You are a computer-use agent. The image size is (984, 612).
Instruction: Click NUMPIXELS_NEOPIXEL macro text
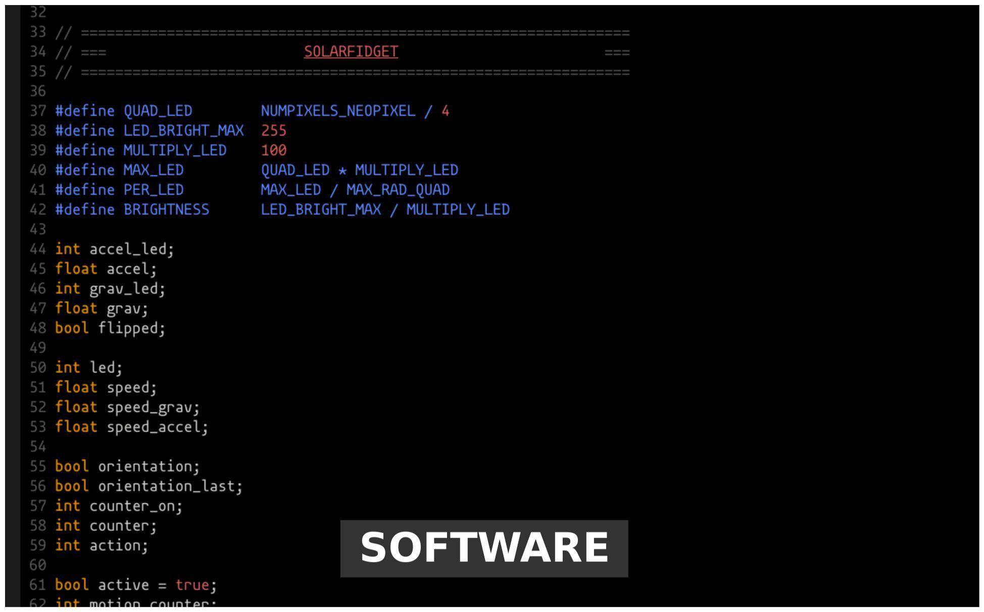[x=337, y=111]
